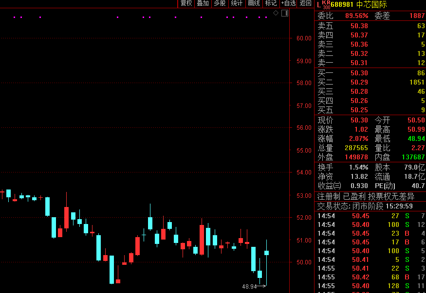Screen dimensions: 426x293
Task: Click the 注册制 已盈利 info line
Action: (366, 197)
